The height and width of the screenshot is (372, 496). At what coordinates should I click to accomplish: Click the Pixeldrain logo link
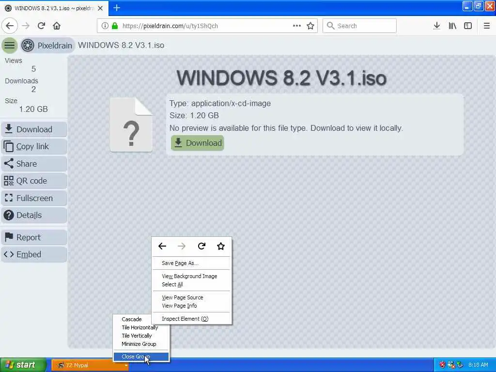[x=47, y=46]
